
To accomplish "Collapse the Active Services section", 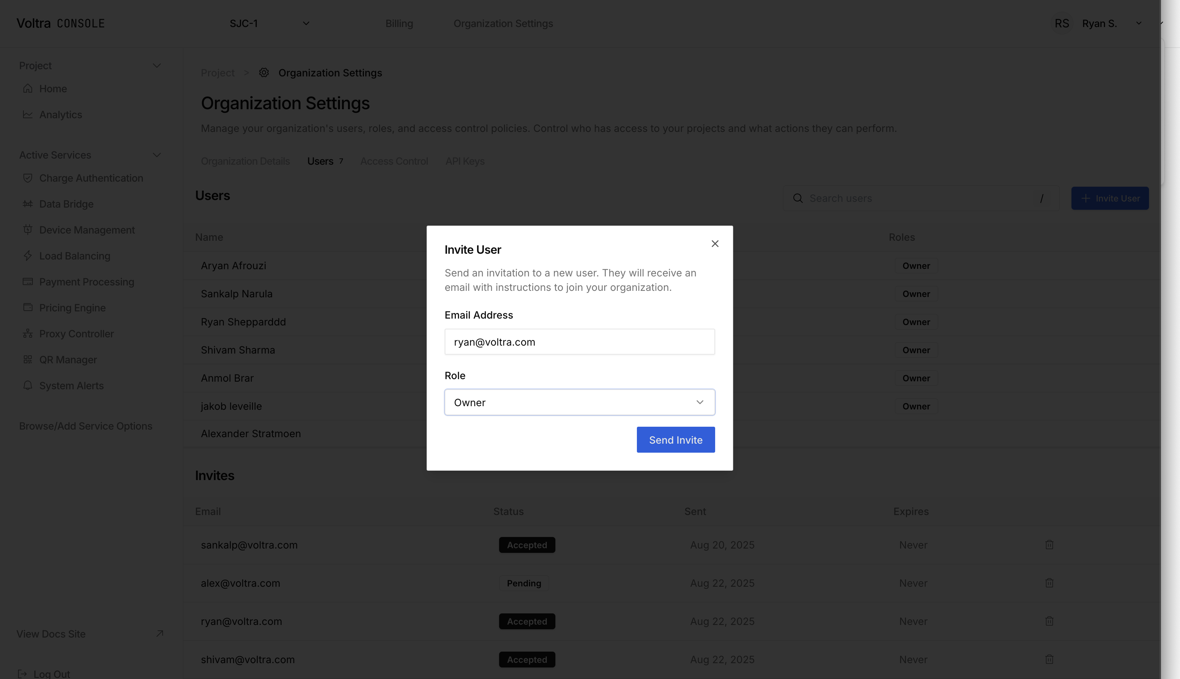I will pyautogui.click(x=157, y=154).
